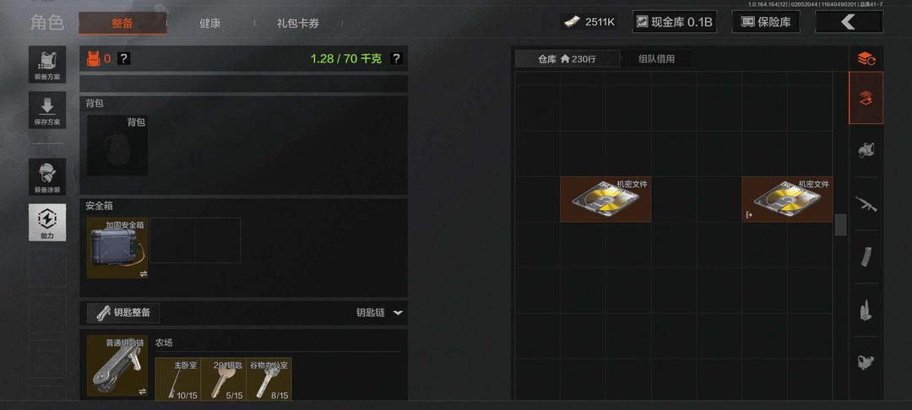
Task: Open the 组队借用 tab
Action: (x=656, y=59)
